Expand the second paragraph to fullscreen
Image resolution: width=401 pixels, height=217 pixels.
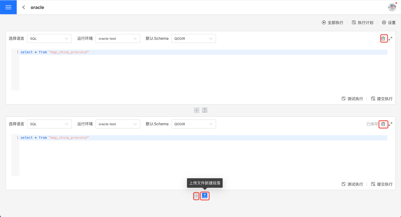[x=390, y=124]
